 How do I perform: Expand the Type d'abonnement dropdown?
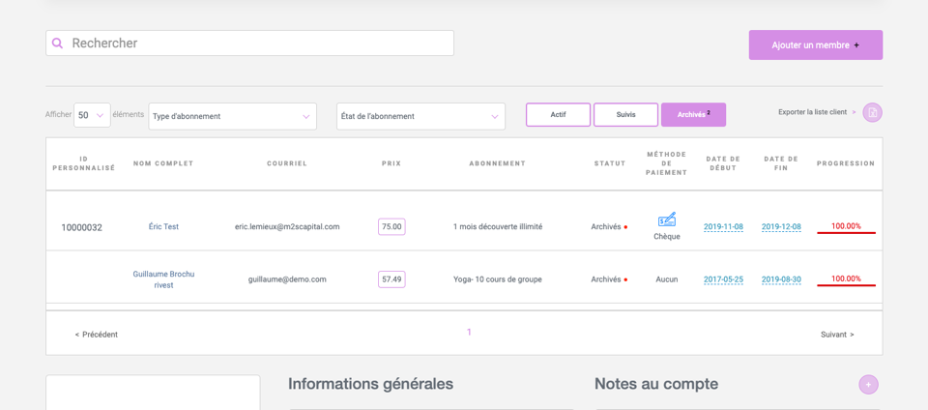[233, 117]
